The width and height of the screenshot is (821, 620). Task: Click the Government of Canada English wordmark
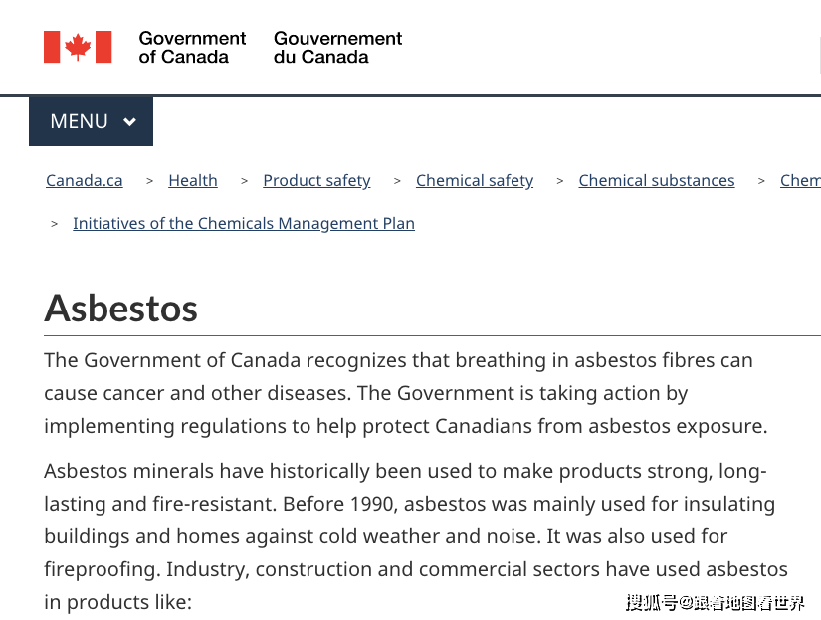192,47
